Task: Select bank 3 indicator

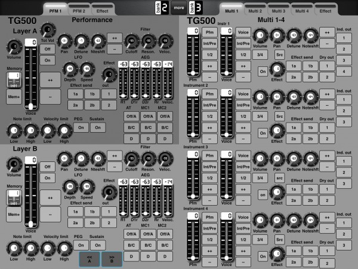Action: (196, 8)
